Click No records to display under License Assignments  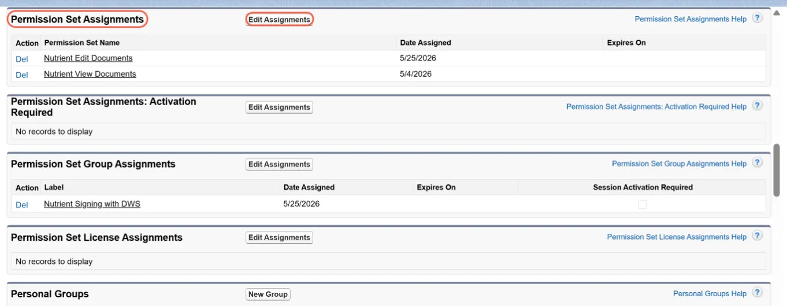[54, 262]
